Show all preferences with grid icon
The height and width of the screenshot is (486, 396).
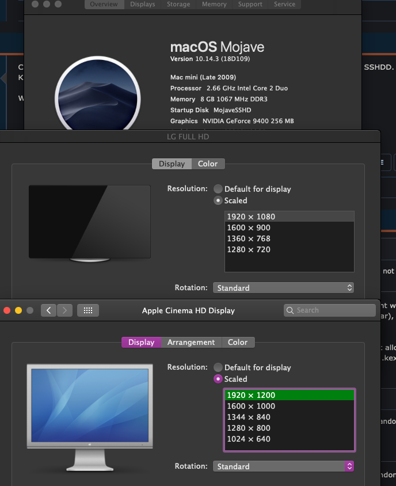88,310
